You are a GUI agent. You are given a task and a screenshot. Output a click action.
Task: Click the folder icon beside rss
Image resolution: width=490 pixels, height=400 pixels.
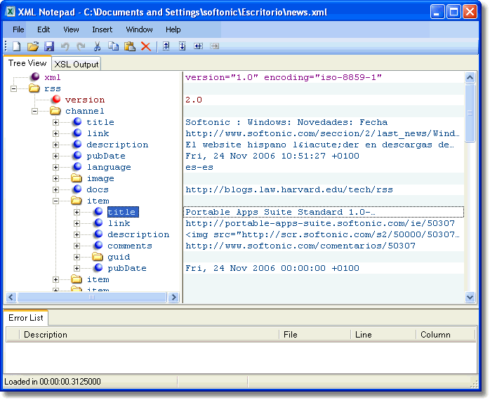tap(34, 88)
